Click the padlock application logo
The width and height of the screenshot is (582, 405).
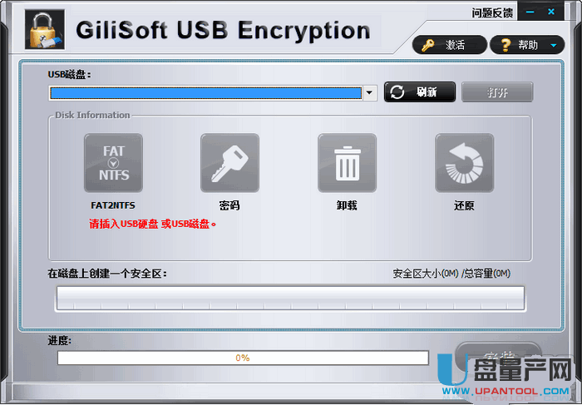point(45,29)
